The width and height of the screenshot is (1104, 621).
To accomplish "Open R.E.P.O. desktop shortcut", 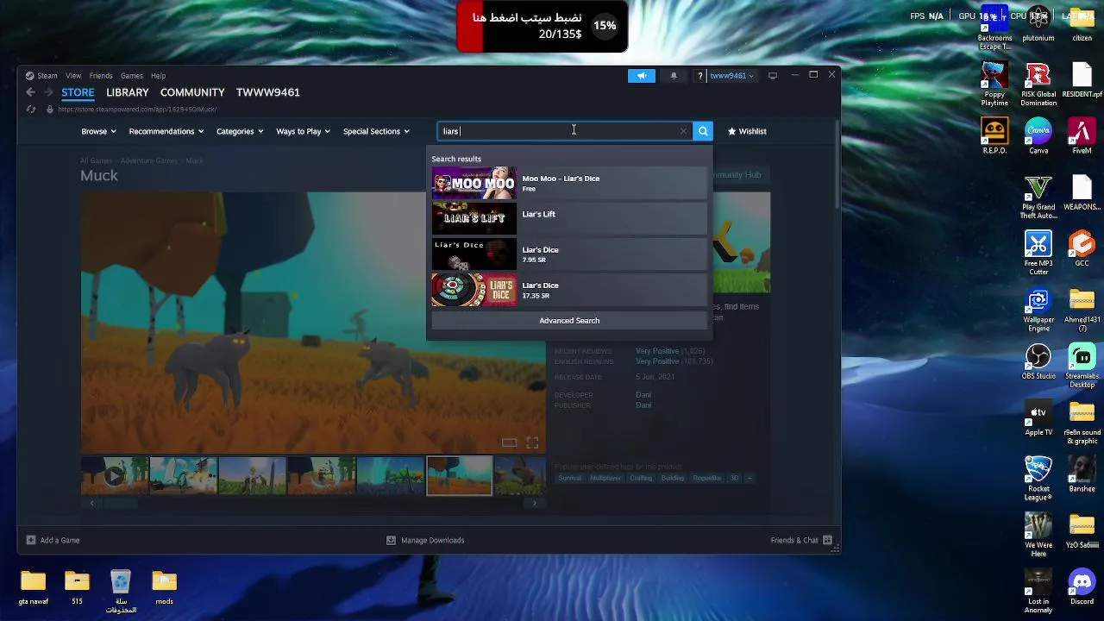I will (994, 136).
